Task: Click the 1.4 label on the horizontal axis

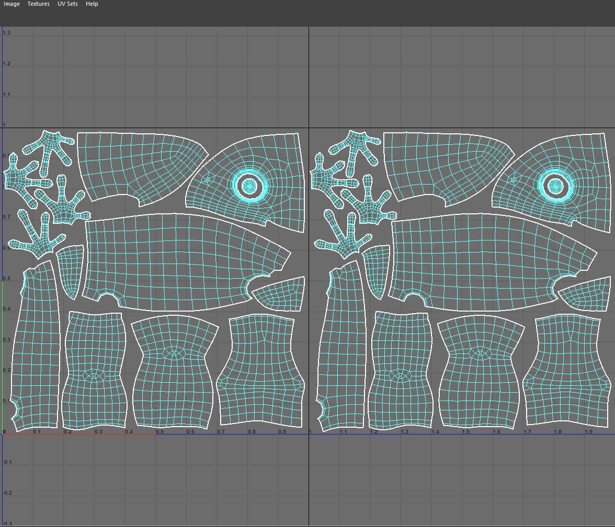Action: coord(435,432)
